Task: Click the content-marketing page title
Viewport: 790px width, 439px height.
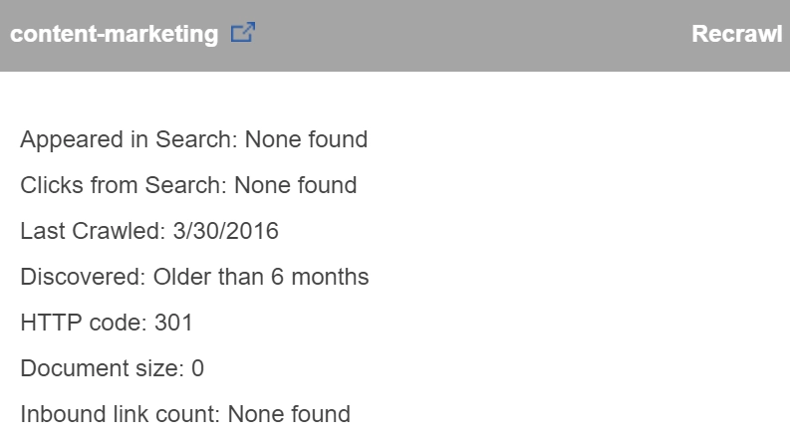Action: pyautogui.click(x=114, y=34)
